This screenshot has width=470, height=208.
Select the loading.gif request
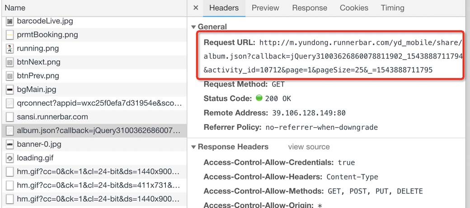coord(94,158)
